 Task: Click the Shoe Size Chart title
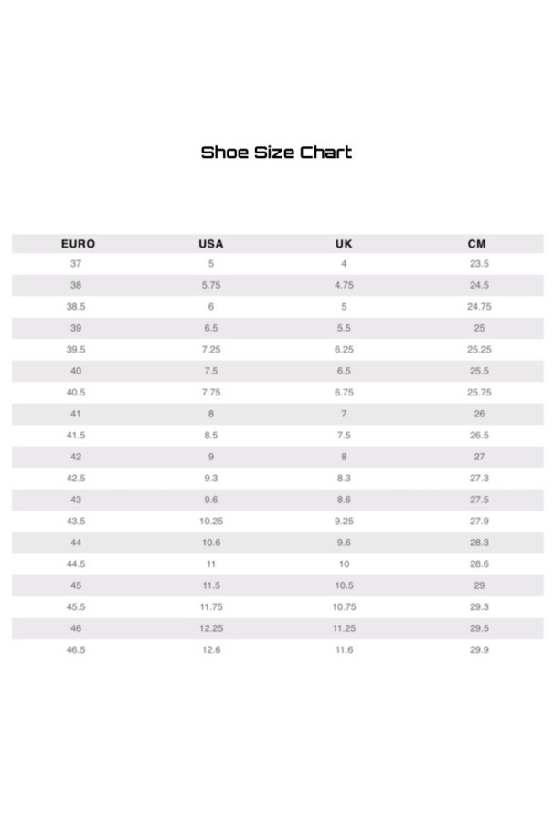point(276,153)
